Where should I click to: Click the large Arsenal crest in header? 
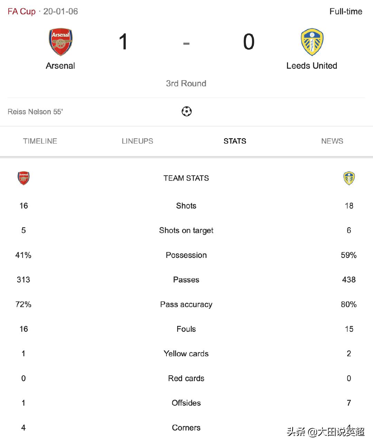point(60,42)
